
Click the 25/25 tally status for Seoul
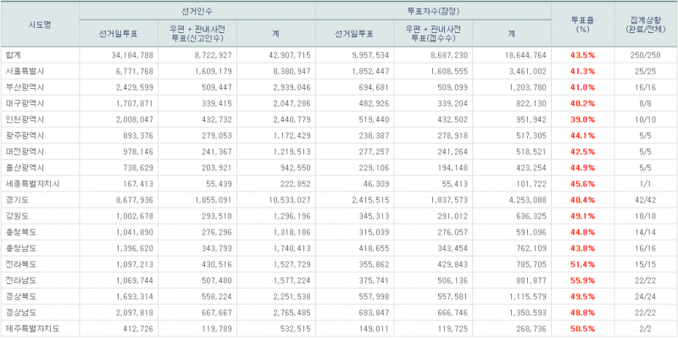pyautogui.click(x=646, y=71)
